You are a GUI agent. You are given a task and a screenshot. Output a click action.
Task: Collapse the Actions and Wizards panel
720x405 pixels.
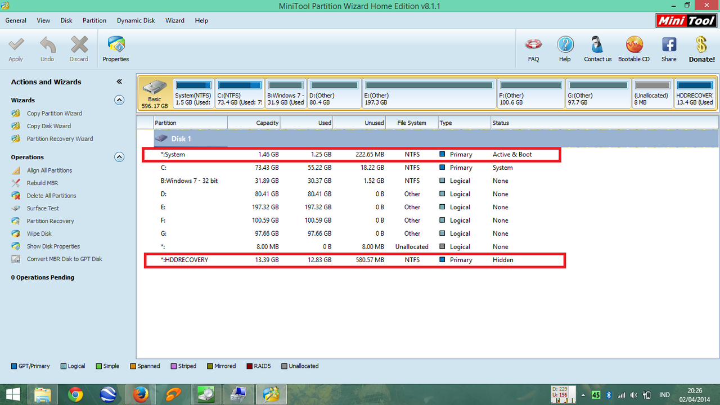pos(119,82)
